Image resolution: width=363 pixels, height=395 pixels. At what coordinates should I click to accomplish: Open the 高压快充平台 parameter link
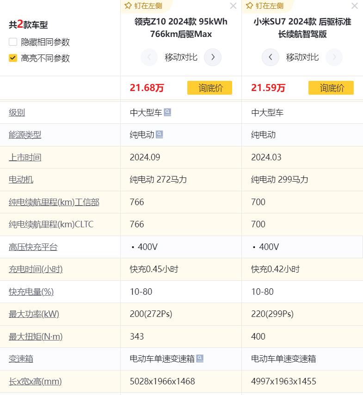(33, 247)
